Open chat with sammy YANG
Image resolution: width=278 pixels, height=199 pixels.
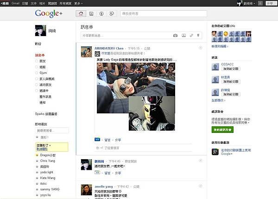click(50, 189)
